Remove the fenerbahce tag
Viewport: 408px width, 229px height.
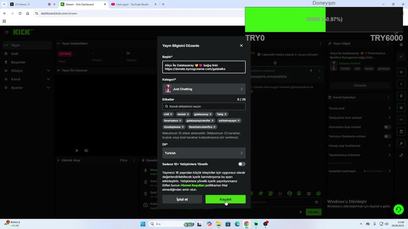[x=180, y=121]
